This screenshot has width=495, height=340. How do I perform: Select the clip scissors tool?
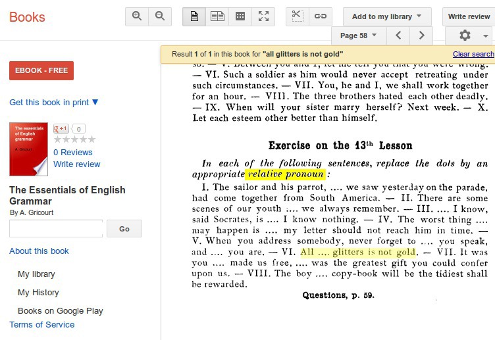point(298,16)
